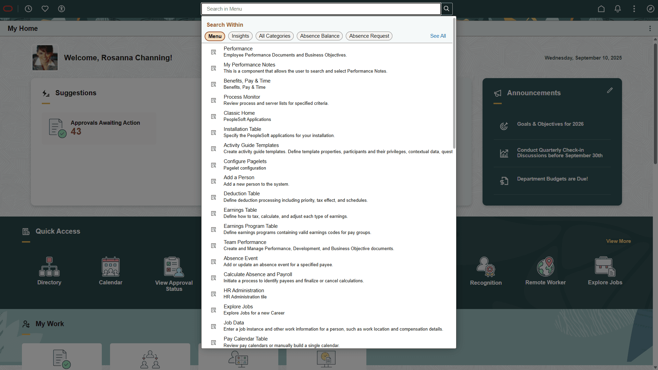Open View Approval Status icon

click(x=174, y=267)
